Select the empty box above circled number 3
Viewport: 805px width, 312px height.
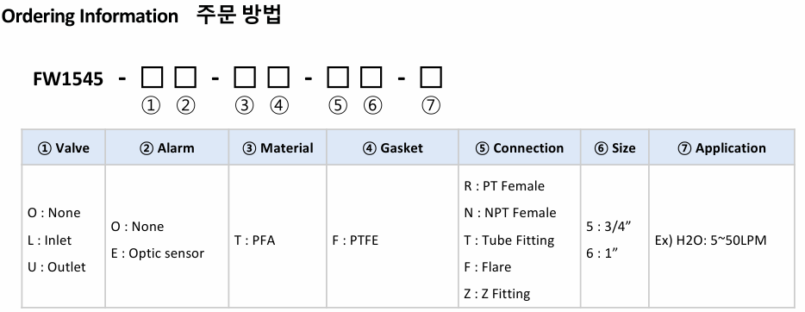245,78
